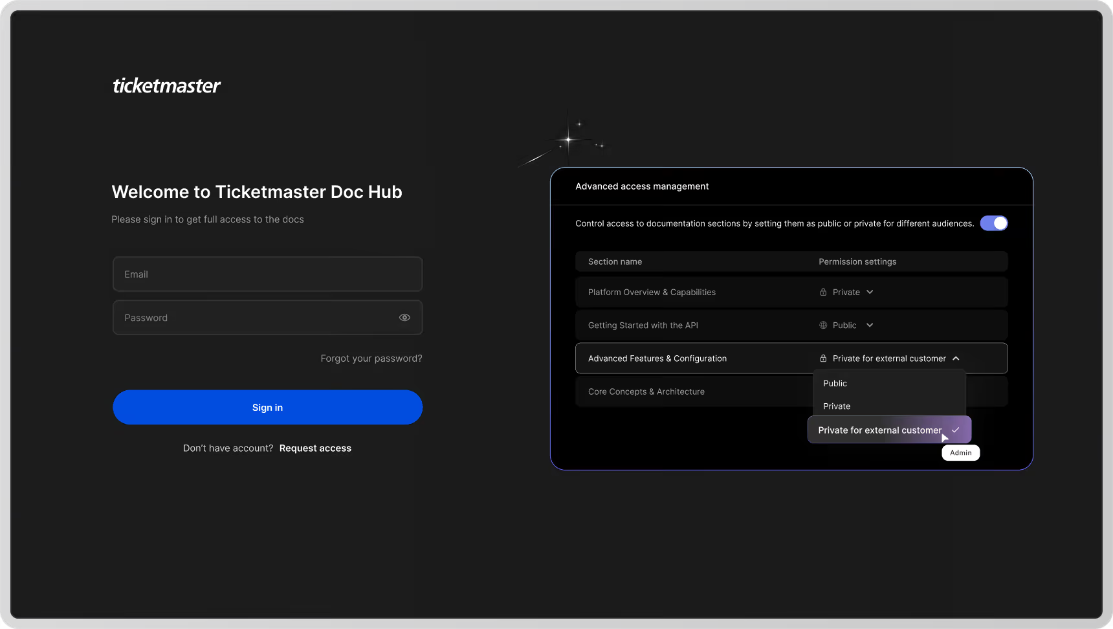The image size is (1113, 629).
Task: Click the Section name column header
Action: click(x=615, y=261)
